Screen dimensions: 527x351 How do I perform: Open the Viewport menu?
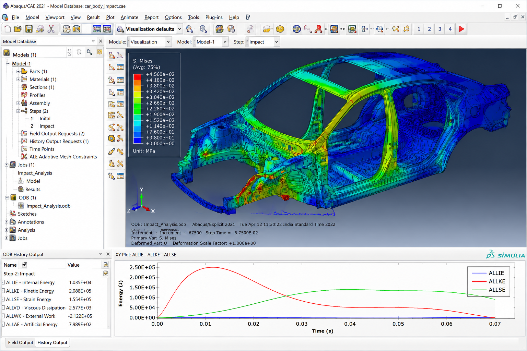55,17
